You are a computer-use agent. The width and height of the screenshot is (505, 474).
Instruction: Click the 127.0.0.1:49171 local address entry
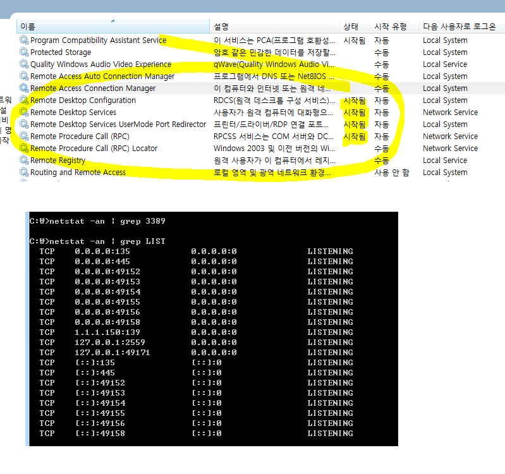tap(113, 353)
